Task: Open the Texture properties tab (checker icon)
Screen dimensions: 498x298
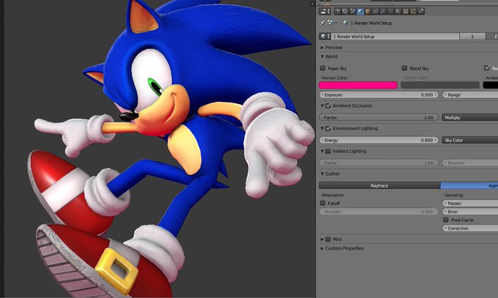Action: click(406, 12)
